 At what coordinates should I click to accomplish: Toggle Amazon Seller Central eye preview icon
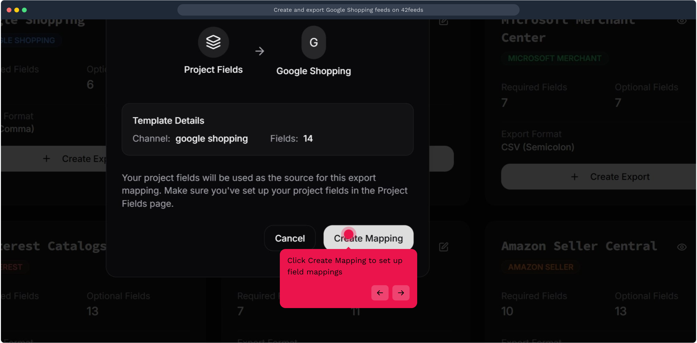(x=681, y=247)
